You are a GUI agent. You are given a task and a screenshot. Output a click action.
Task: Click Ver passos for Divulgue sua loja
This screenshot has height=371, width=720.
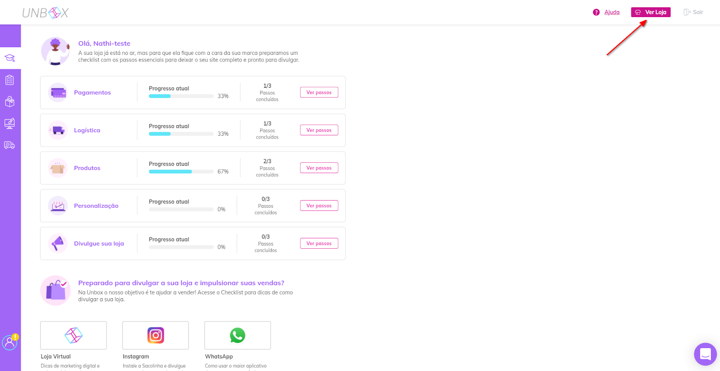[x=319, y=243]
